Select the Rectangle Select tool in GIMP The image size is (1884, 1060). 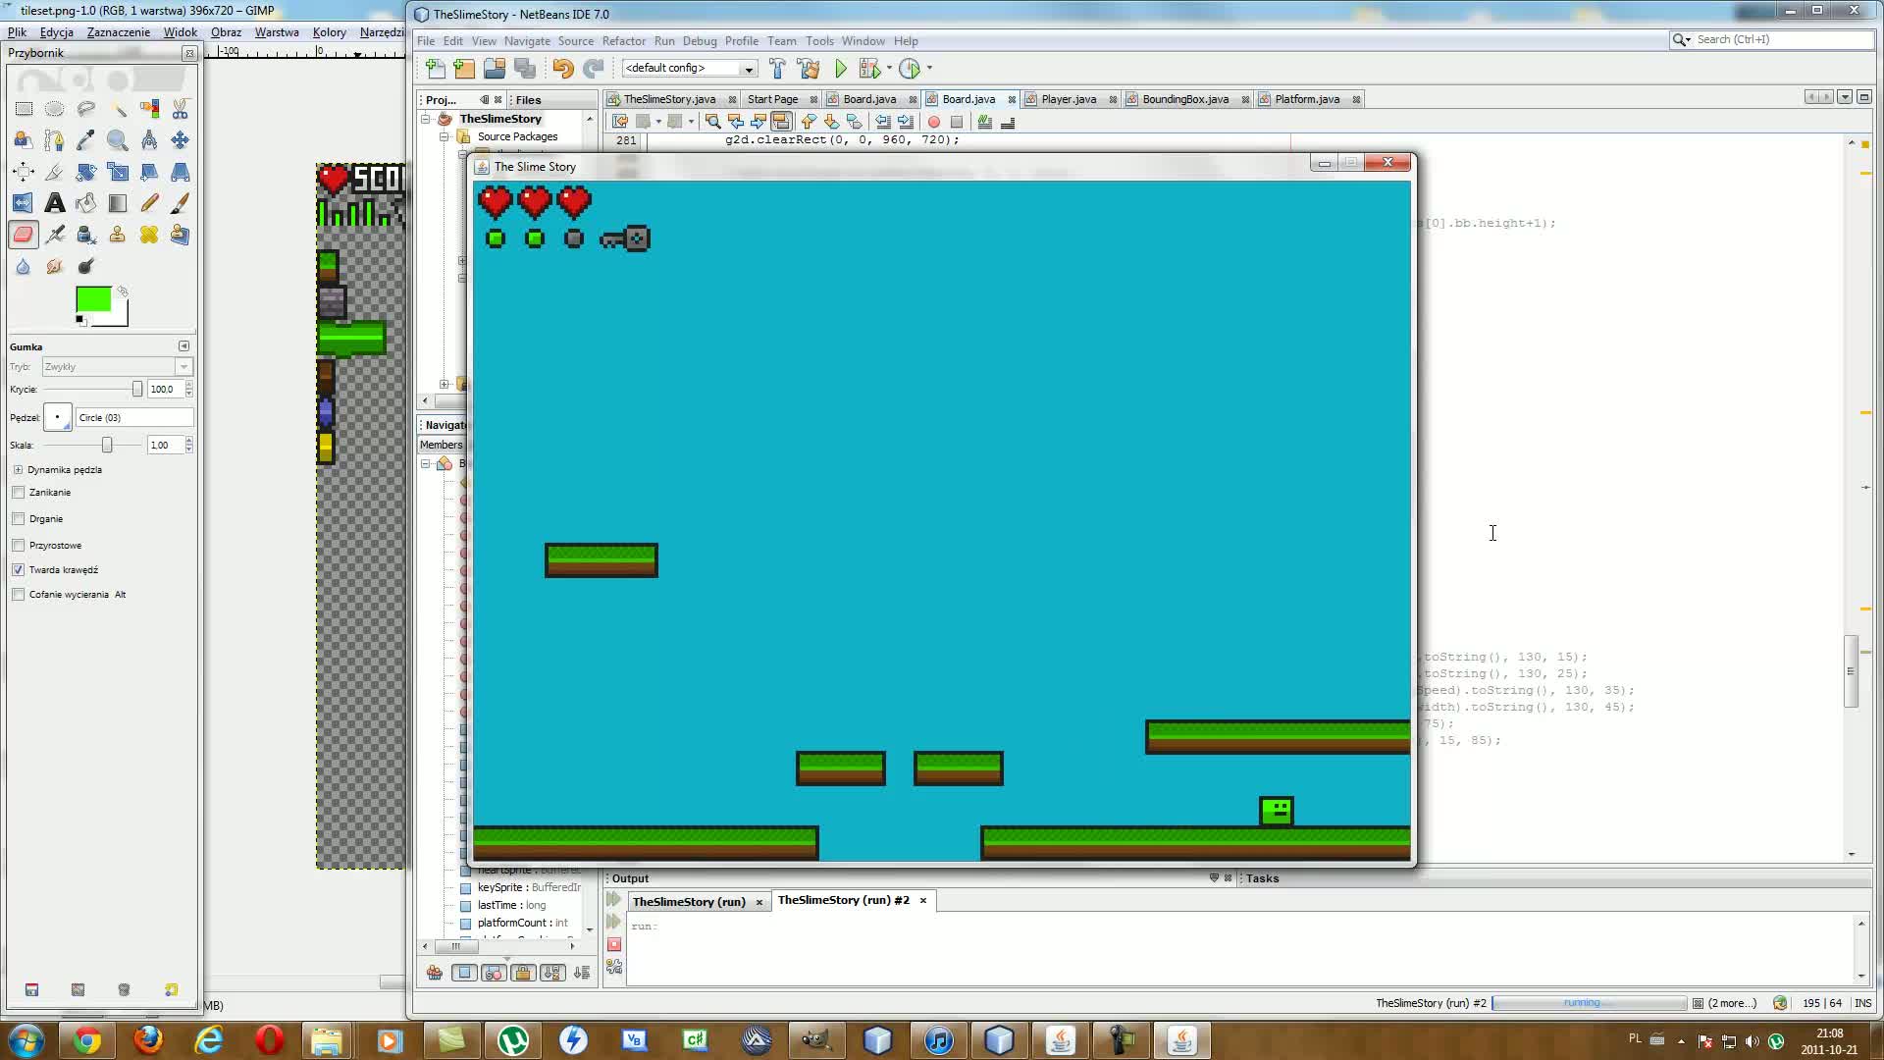(x=24, y=109)
